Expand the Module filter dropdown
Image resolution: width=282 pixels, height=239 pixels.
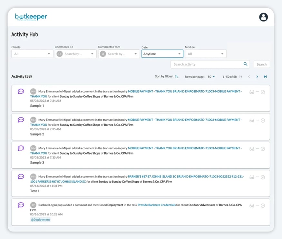click(206, 54)
